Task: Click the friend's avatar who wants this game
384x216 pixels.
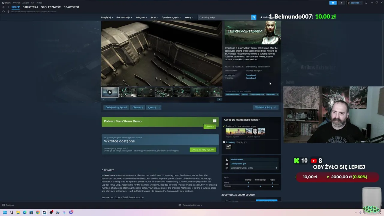Action: (228, 146)
